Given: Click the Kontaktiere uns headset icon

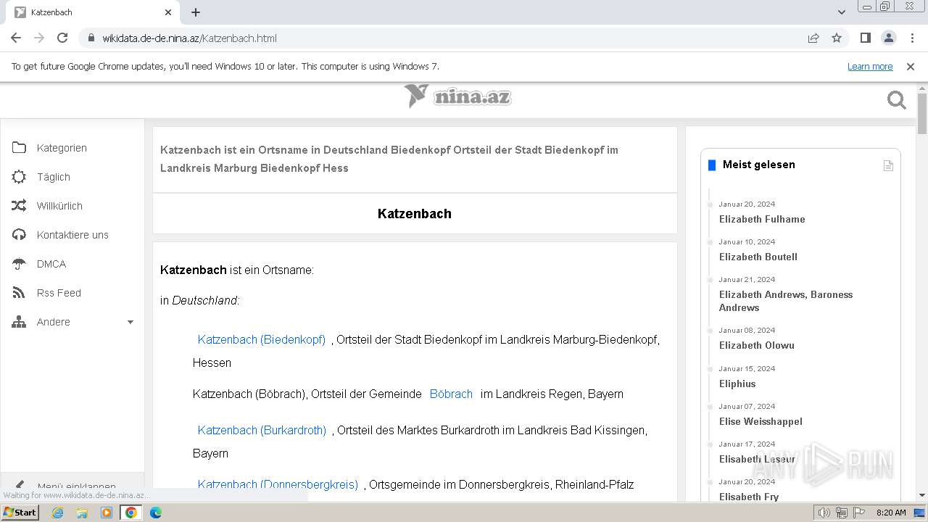Looking at the screenshot, I should pyautogui.click(x=19, y=235).
